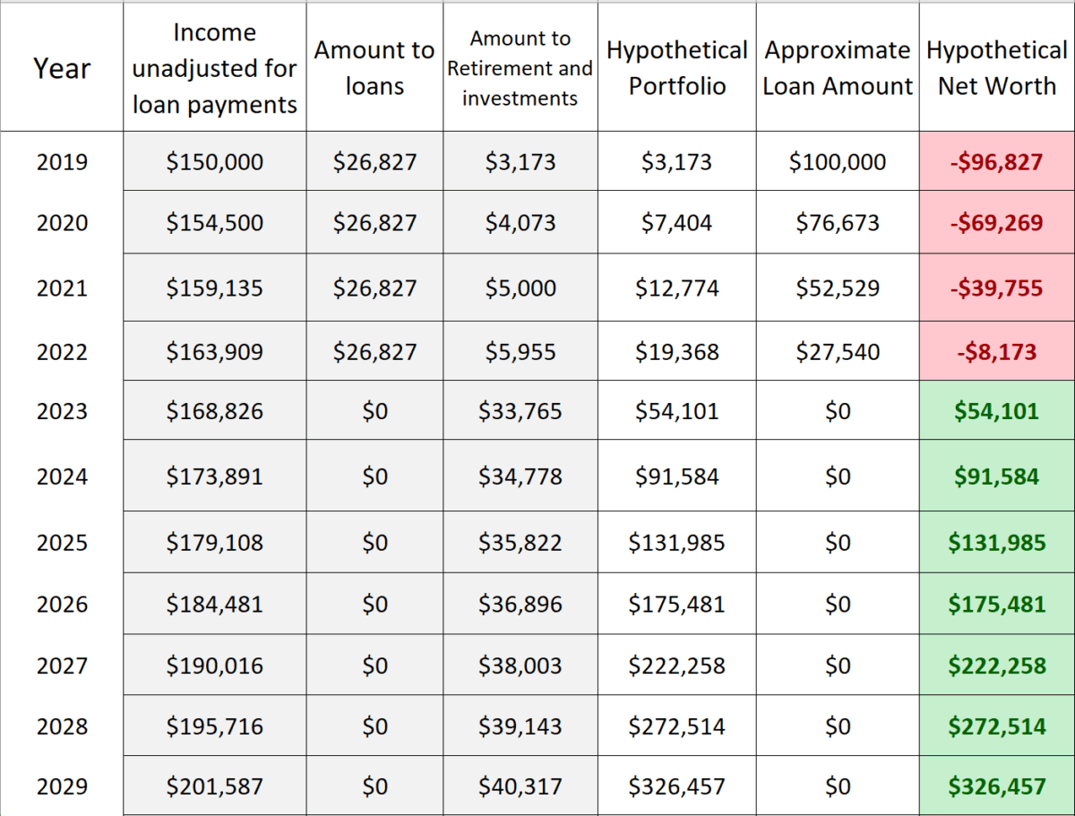This screenshot has width=1075, height=816.
Task: Select the 2029 income cell $201,587
Action: click(x=215, y=786)
